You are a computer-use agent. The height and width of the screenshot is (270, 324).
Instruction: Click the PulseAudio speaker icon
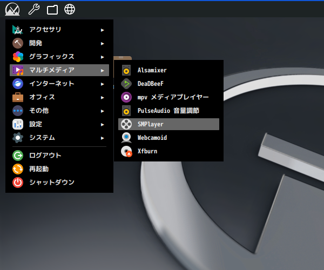pos(126,111)
